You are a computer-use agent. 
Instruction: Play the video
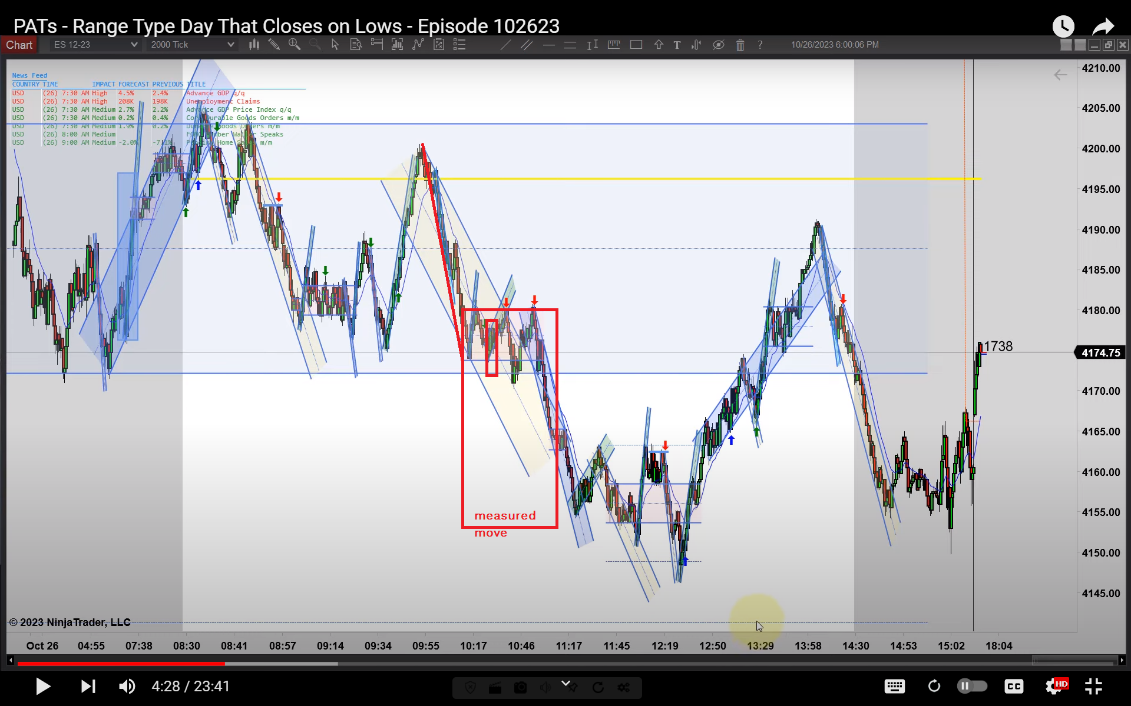point(42,686)
